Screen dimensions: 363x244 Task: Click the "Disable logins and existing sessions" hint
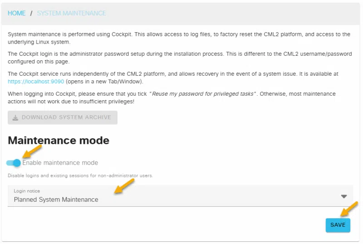coord(80,176)
